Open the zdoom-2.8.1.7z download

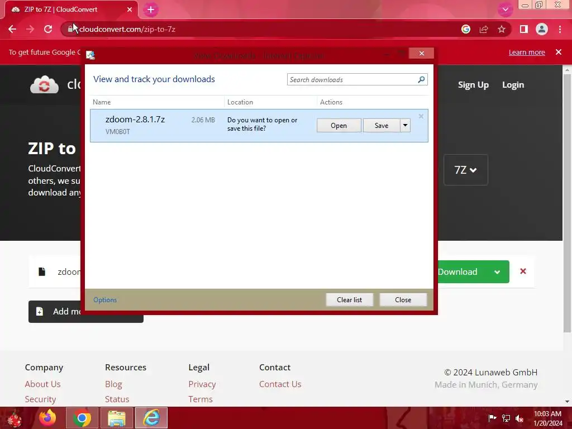[339, 126]
